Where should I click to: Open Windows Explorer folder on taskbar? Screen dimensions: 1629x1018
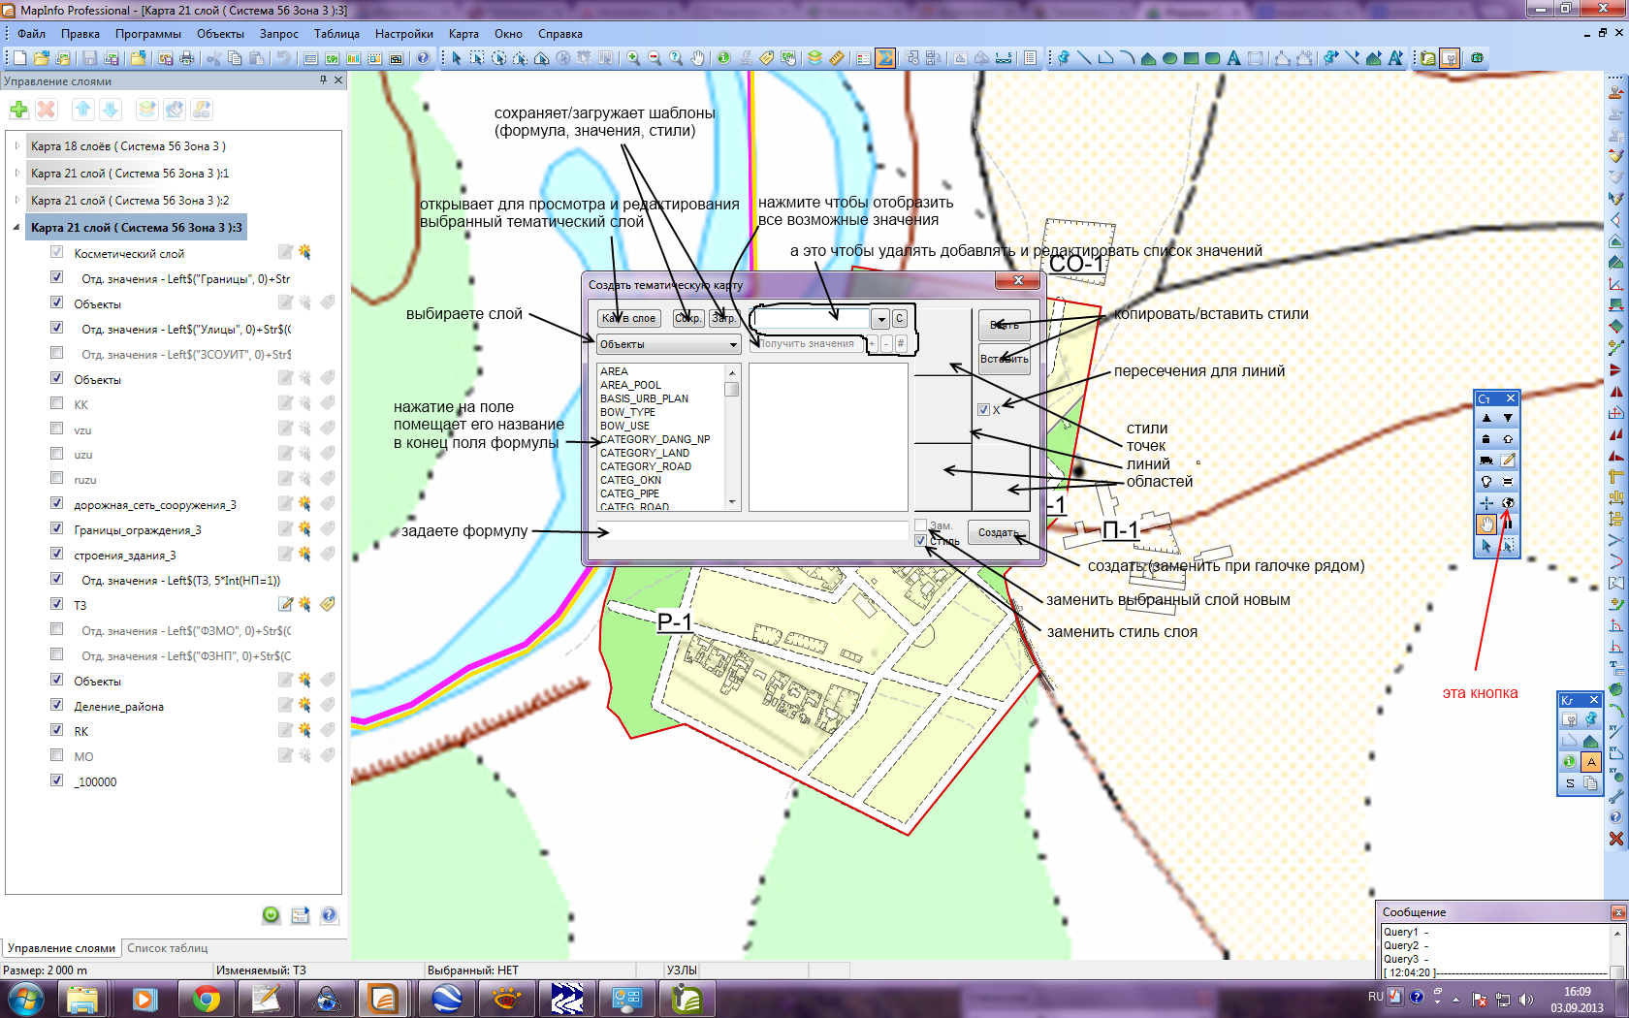tap(83, 999)
